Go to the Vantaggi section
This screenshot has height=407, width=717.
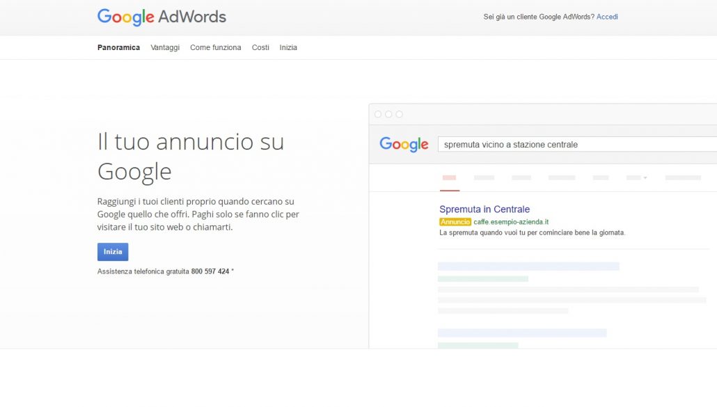click(x=165, y=47)
